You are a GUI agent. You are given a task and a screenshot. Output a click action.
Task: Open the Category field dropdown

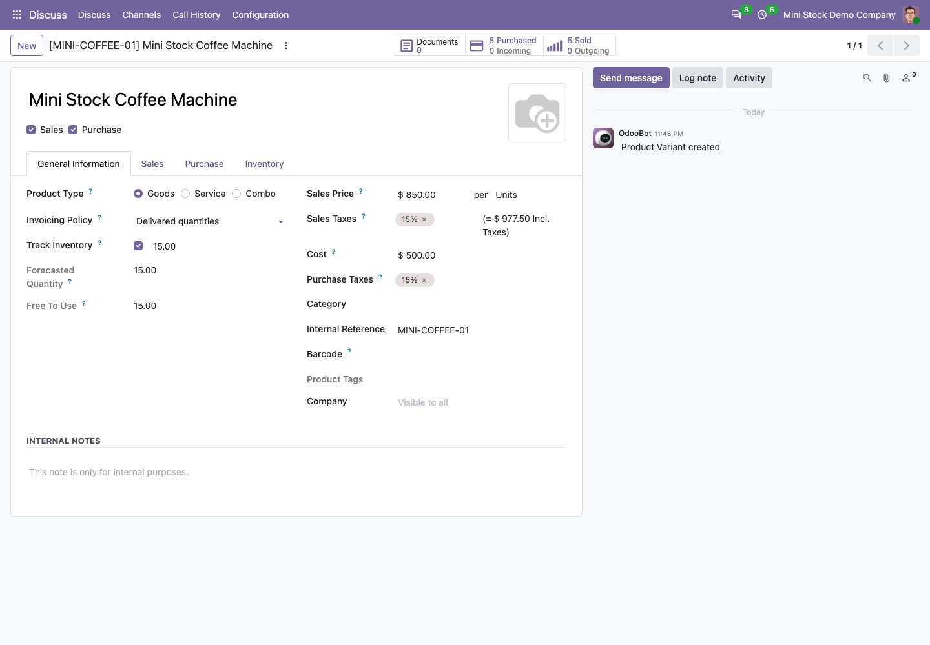point(481,304)
